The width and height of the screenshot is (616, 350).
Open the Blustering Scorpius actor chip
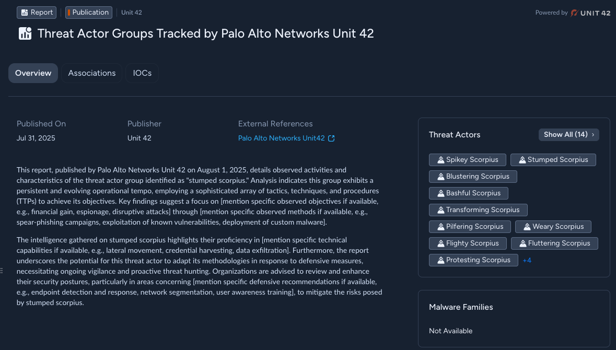pos(473,177)
